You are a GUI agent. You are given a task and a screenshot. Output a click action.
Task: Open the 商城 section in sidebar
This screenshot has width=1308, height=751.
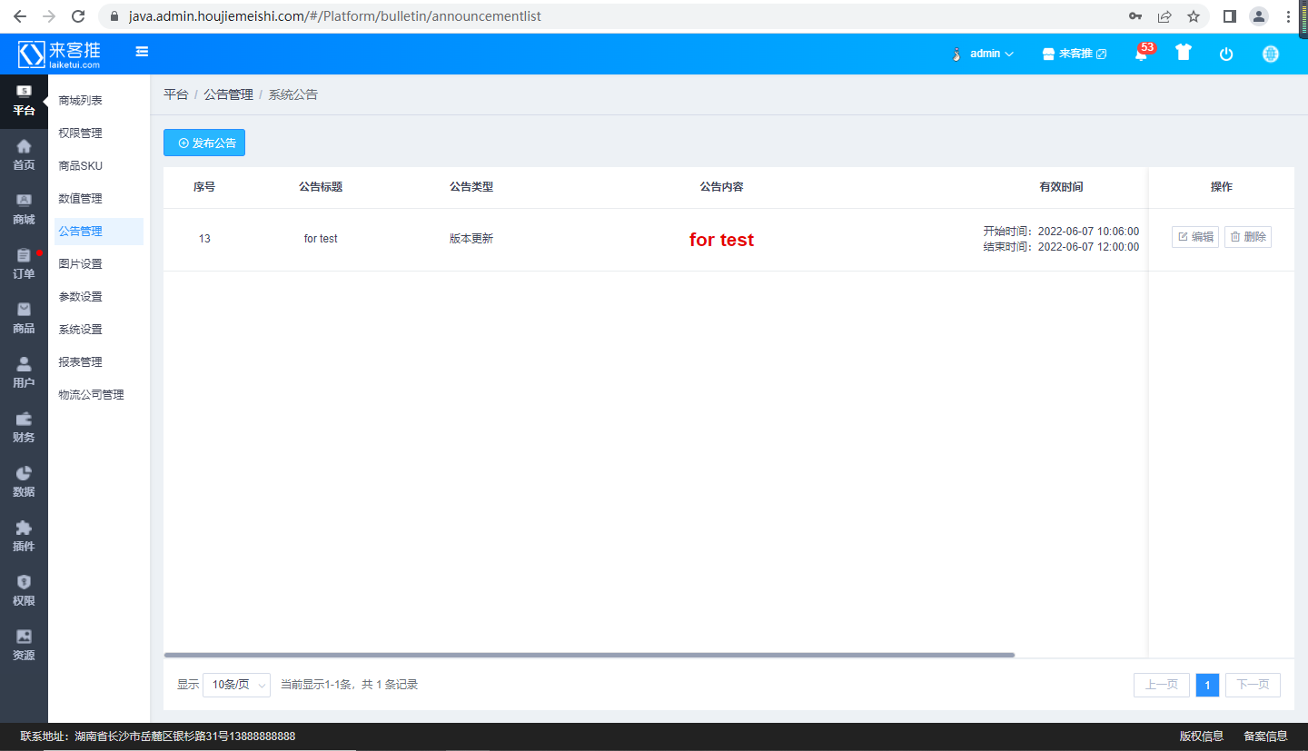[x=24, y=210]
